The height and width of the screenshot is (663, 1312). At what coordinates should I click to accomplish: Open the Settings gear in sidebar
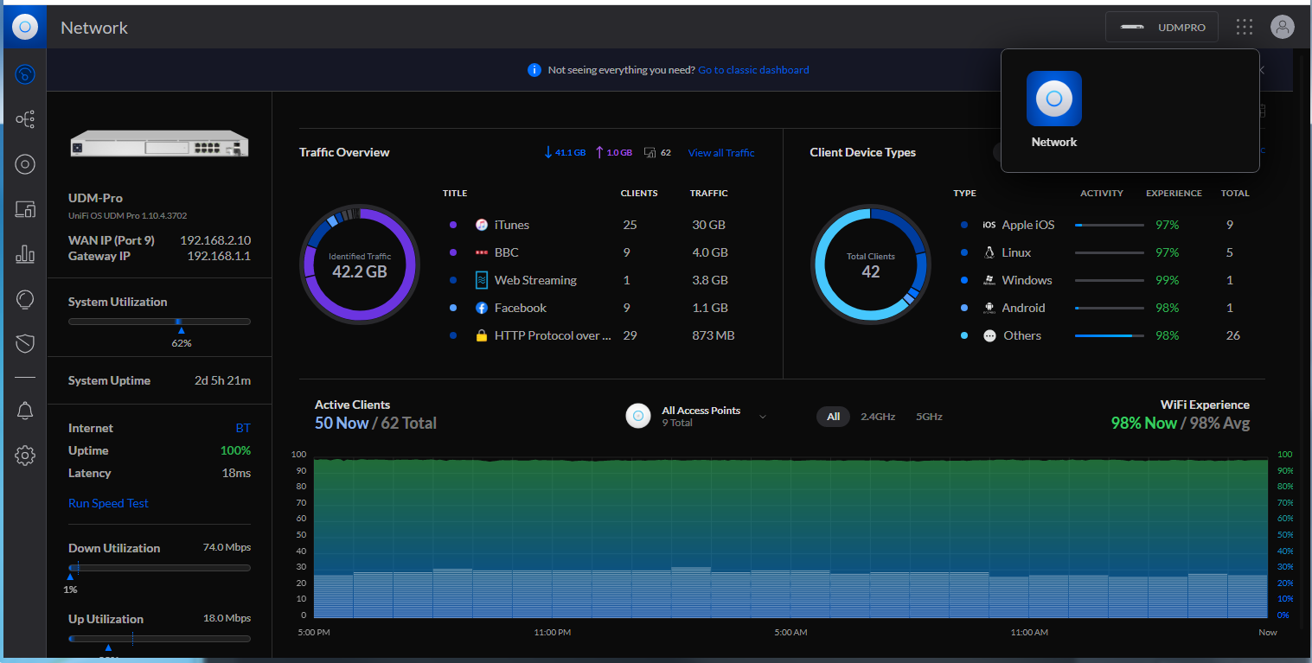25,456
